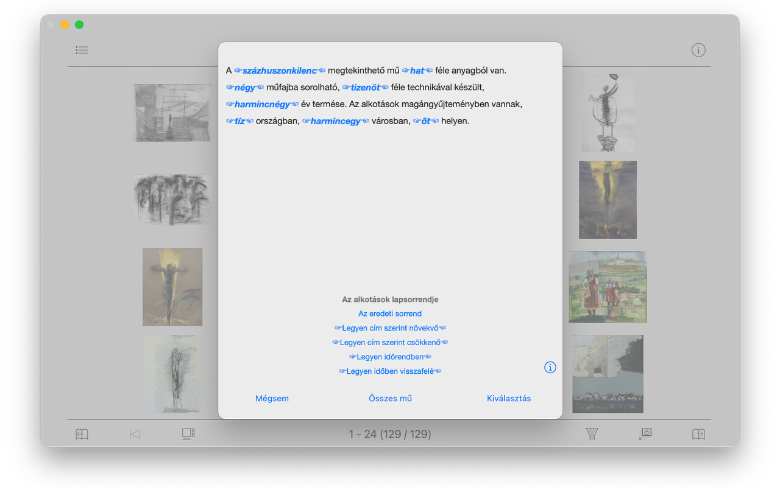
Task: Open the list menu icon at top left
Action: click(82, 50)
